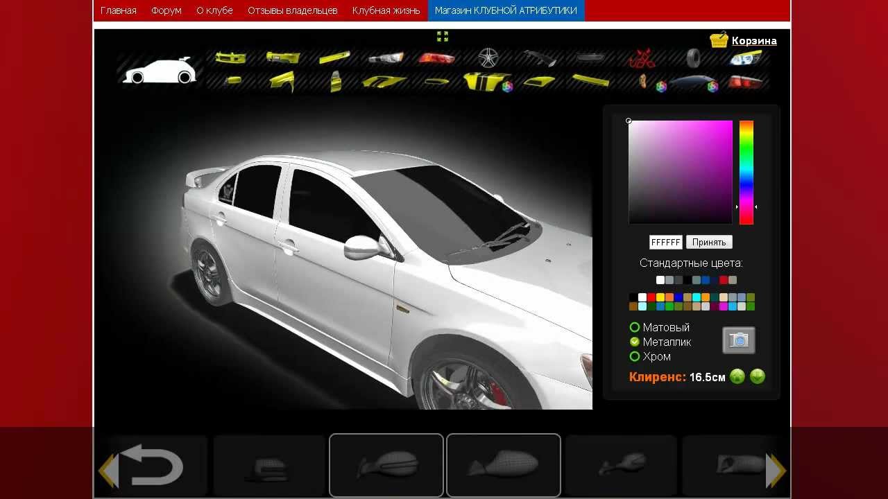Take a screenshot with the camera icon
Viewport: 888px width, 499px height.
pyautogui.click(x=739, y=340)
